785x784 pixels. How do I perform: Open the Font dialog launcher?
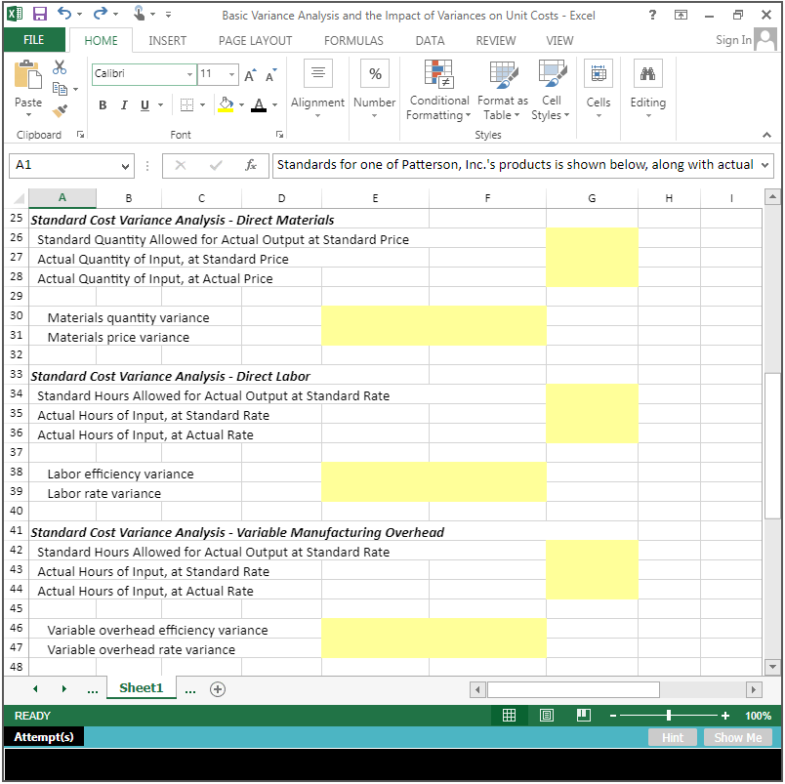pyautogui.click(x=279, y=134)
